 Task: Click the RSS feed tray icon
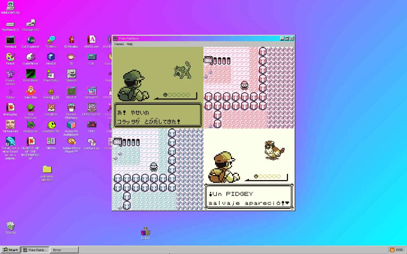[392, 250]
